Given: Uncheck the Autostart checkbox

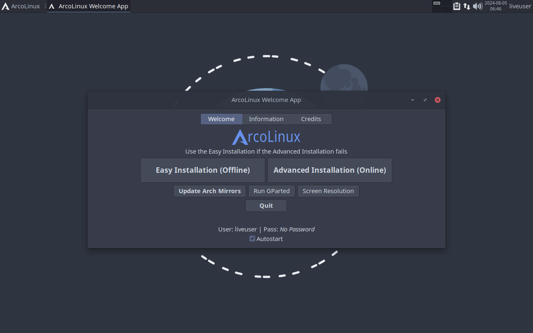Looking at the screenshot, I should tap(252, 239).
